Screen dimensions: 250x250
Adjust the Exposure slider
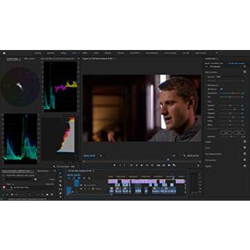click(230, 106)
